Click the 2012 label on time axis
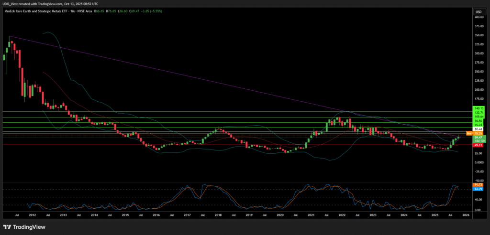The image size is (490, 235). 32,215
